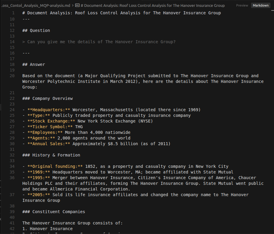This screenshot has width=274, height=234.
Task: Click line number 1 in gutter
Action: [x=13, y=13]
